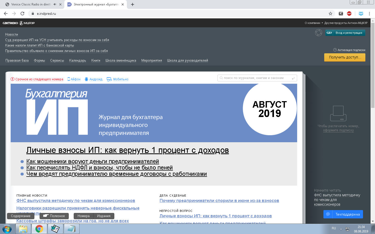Image resolution: width=375 pixels, height=234 pixels.
Task: Open the Новости link
Action: point(11,35)
